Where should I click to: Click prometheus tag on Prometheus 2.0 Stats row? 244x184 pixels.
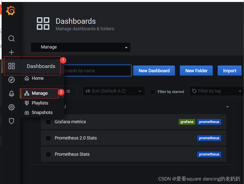point(209,138)
